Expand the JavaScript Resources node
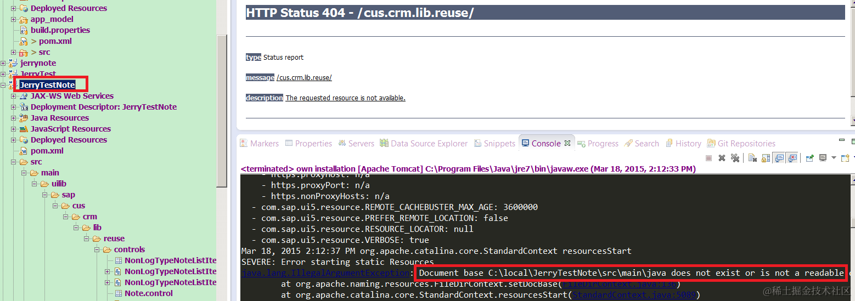This screenshot has width=855, height=301. point(14,129)
